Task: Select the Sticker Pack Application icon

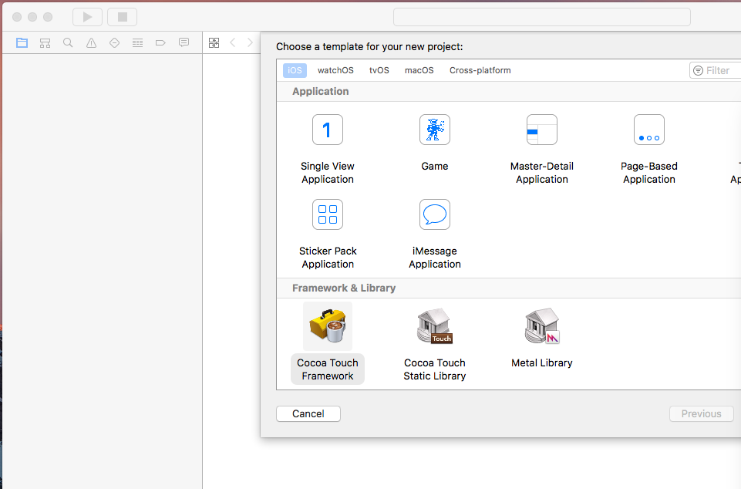Action: point(328,214)
